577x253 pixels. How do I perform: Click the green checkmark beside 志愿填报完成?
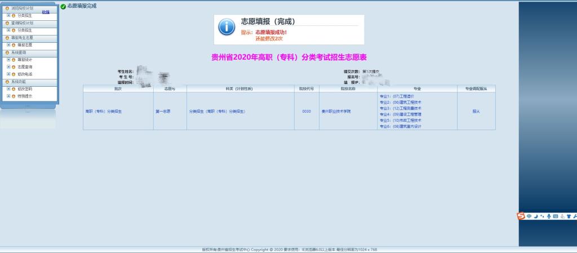63,6
